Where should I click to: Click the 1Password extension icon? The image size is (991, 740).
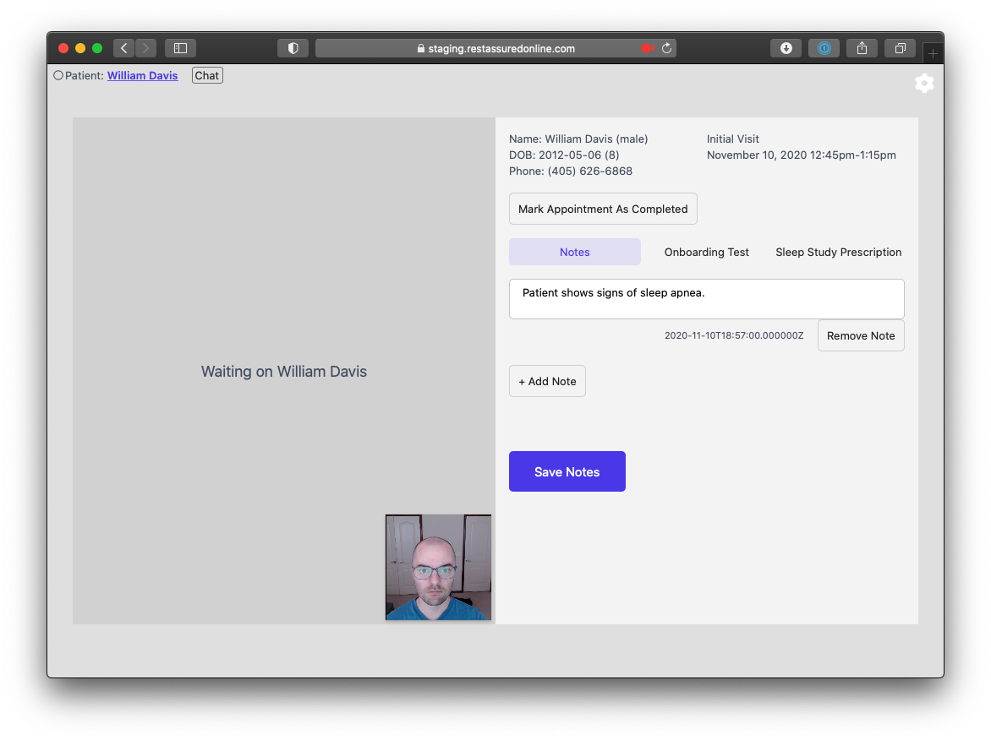pos(824,48)
